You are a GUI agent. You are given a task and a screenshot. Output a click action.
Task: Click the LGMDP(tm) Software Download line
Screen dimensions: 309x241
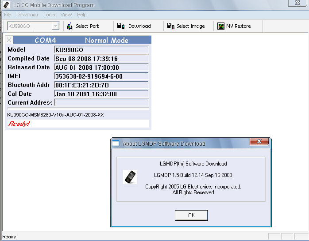coord(193,164)
